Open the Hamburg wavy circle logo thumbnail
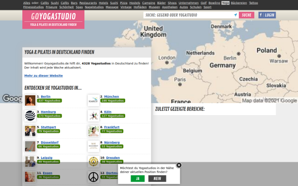Viewport: 298px width, 186px height. click(x=30, y=116)
